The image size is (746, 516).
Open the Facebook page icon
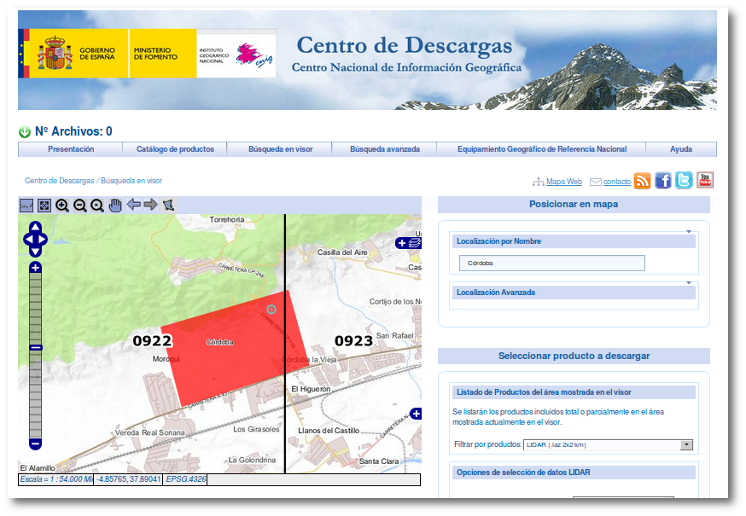click(x=663, y=181)
